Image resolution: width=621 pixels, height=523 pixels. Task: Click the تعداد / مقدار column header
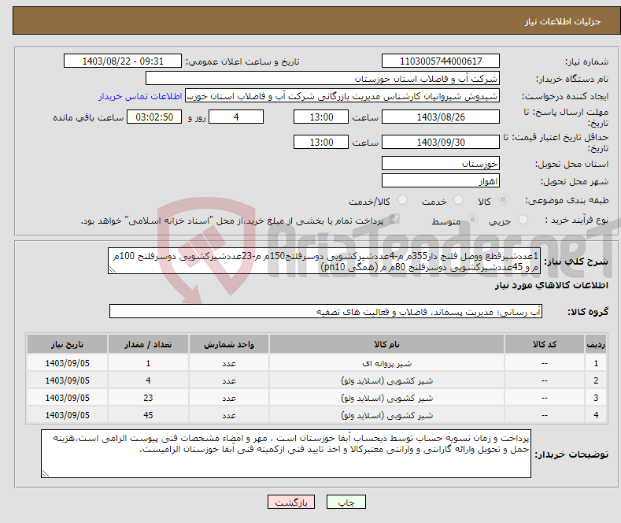point(148,344)
